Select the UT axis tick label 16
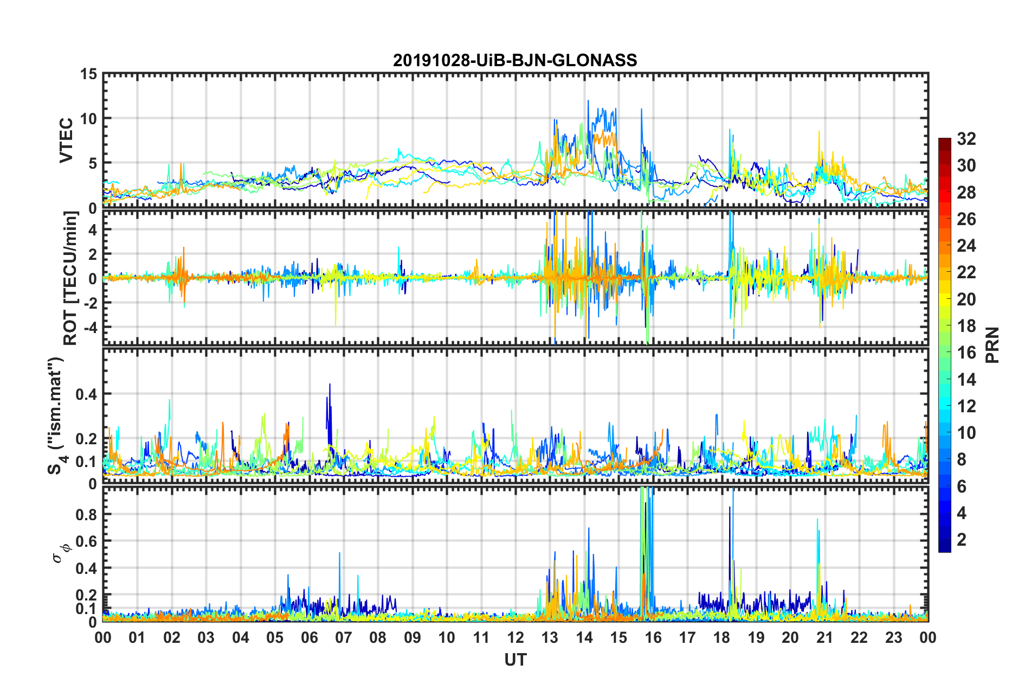Viewport: 1031px width, 690px height. click(653, 637)
